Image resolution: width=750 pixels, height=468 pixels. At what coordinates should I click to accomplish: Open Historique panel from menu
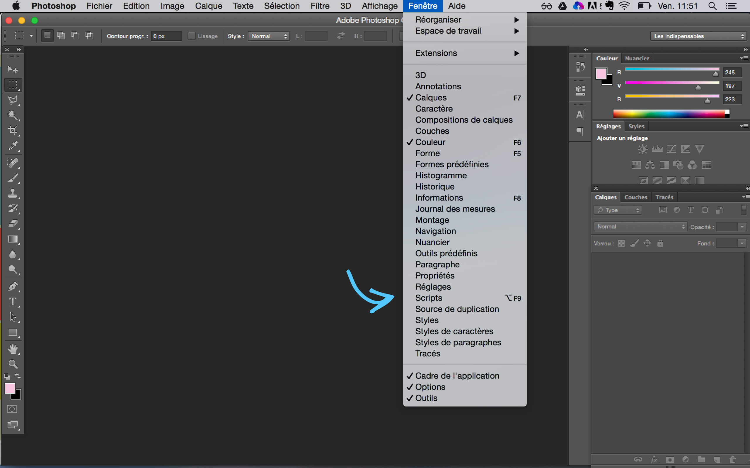[x=434, y=186]
